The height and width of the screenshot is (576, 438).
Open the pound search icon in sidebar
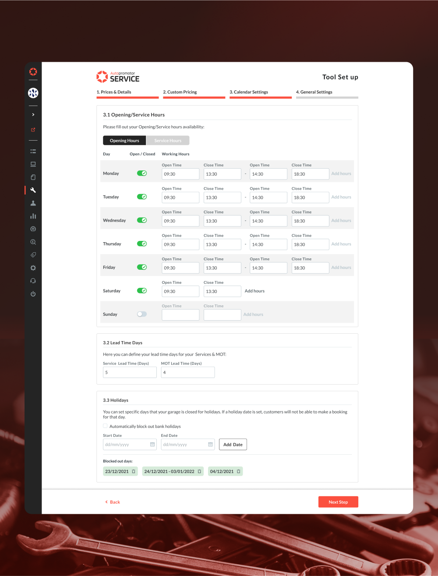pyautogui.click(x=33, y=241)
